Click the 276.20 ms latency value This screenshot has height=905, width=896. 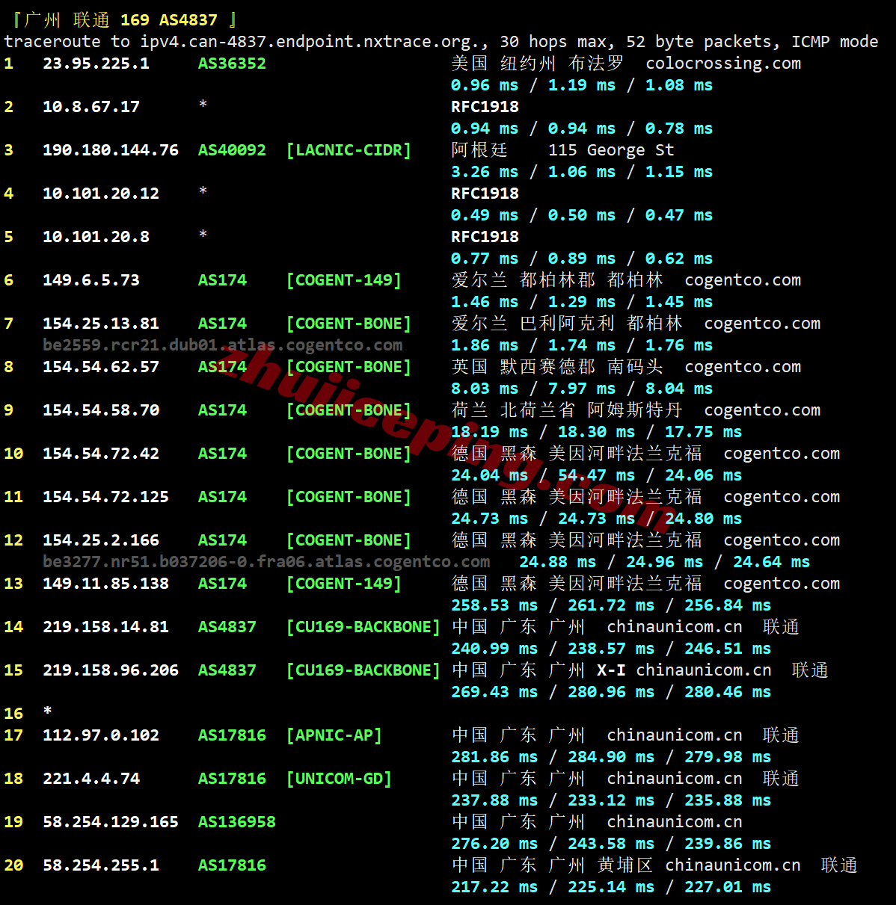[494, 844]
